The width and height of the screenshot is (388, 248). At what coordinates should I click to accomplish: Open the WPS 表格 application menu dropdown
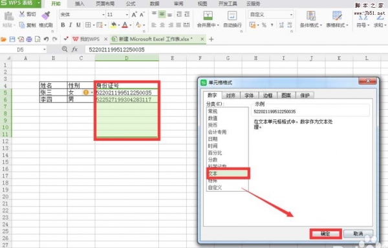click(x=39, y=3)
